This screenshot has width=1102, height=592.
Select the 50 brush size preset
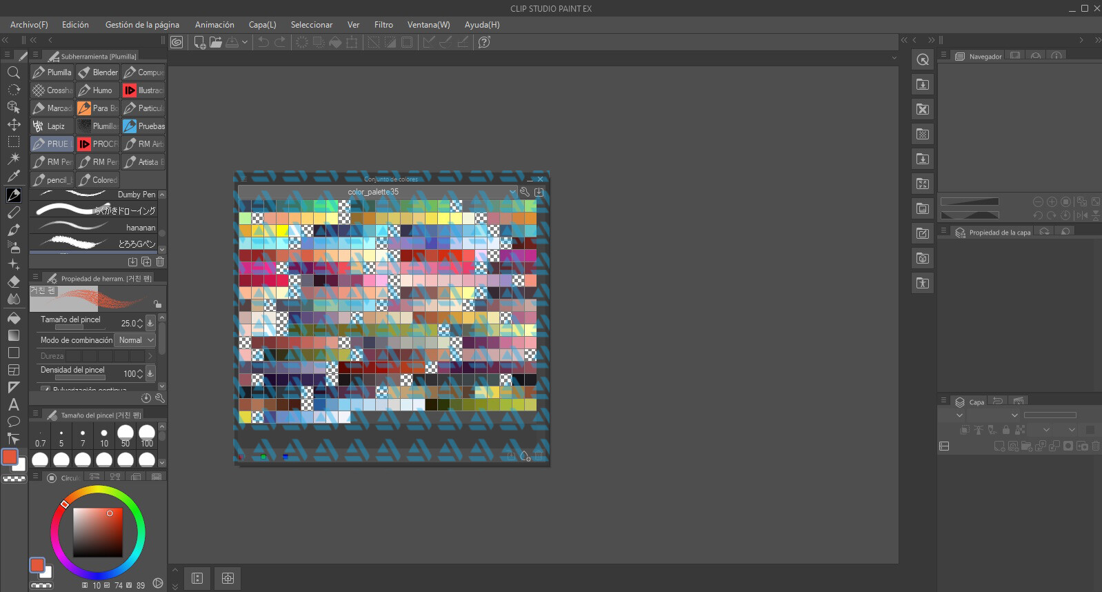click(126, 436)
